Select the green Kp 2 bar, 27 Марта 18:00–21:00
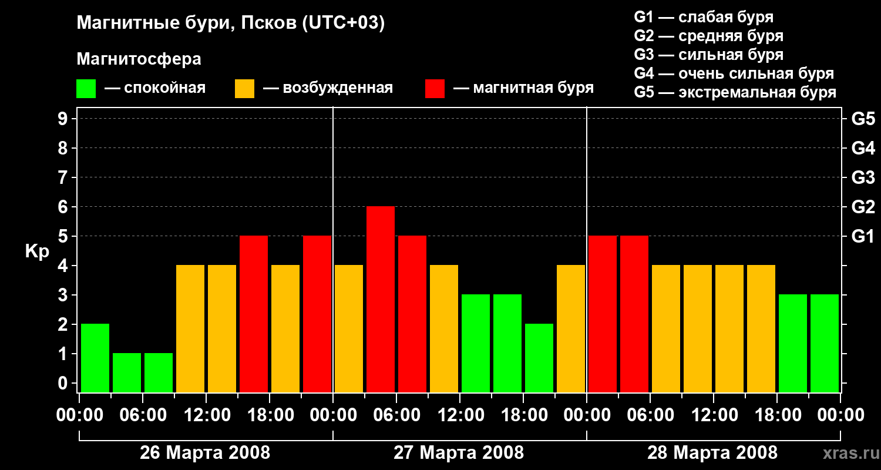 539,358
